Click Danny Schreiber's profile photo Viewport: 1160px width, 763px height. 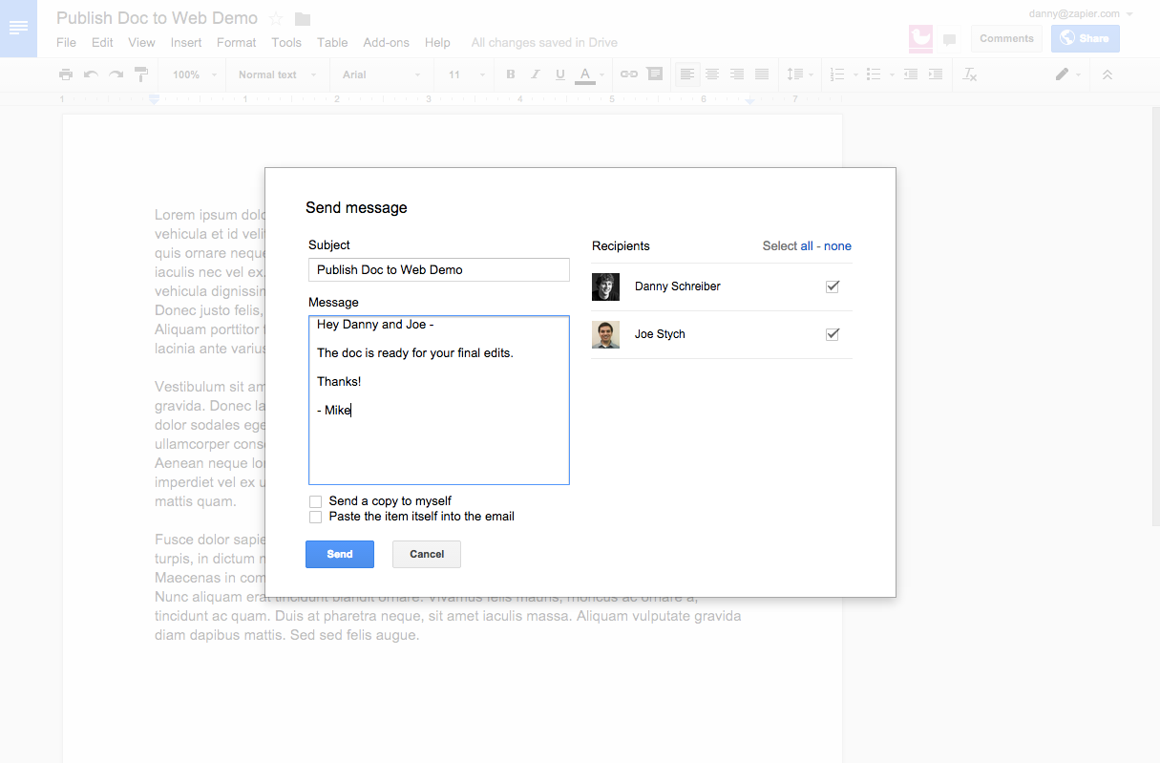[x=605, y=286]
